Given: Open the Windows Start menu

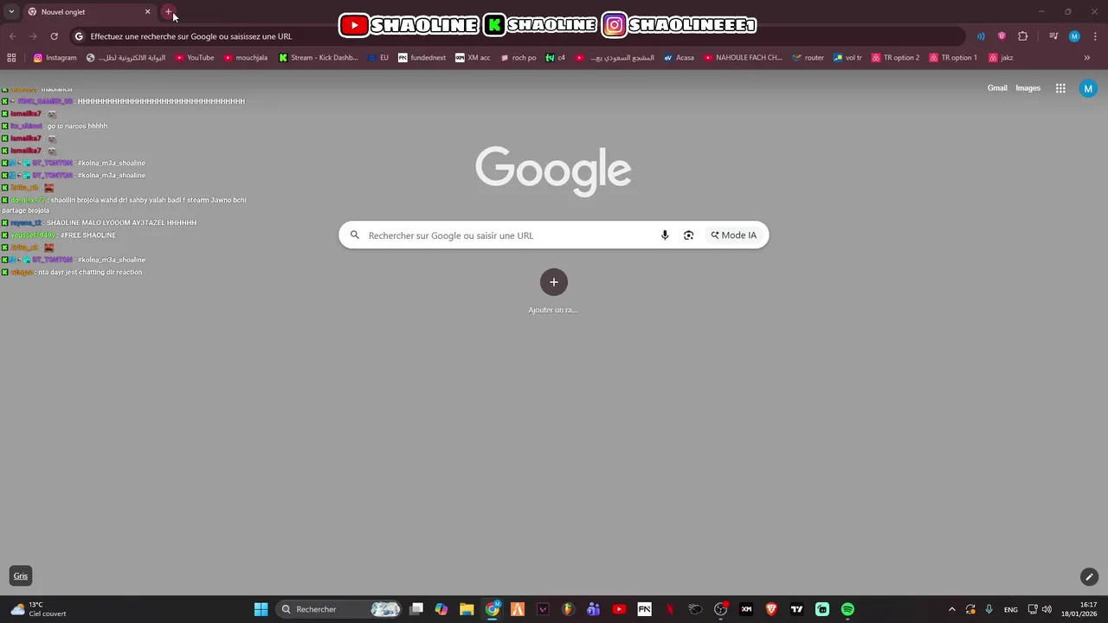Looking at the screenshot, I should click(x=261, y=609).
